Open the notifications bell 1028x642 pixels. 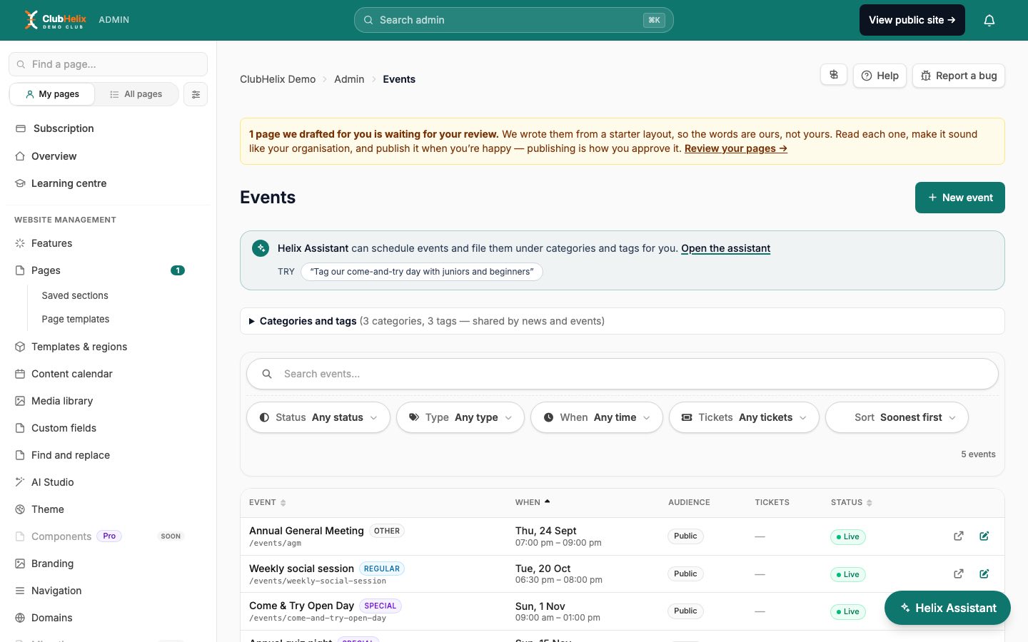point(989,20)
